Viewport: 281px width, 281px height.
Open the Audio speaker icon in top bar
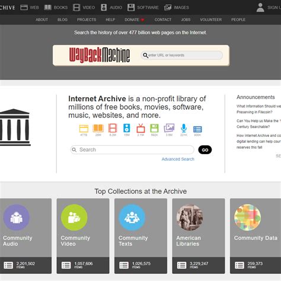(104, 8)
